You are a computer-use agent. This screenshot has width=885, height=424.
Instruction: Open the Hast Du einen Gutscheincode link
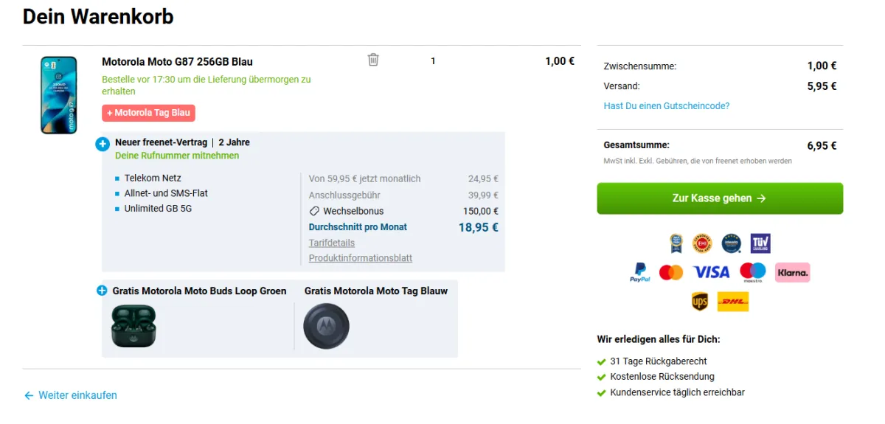(667, 106)
